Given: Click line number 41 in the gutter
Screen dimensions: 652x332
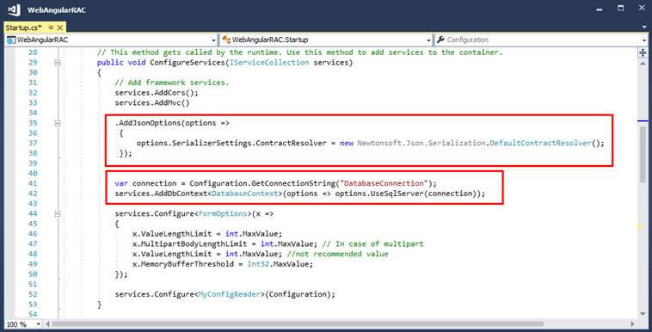Looking at the screenshot, I should pyautogui.click(x=33, y=183).
